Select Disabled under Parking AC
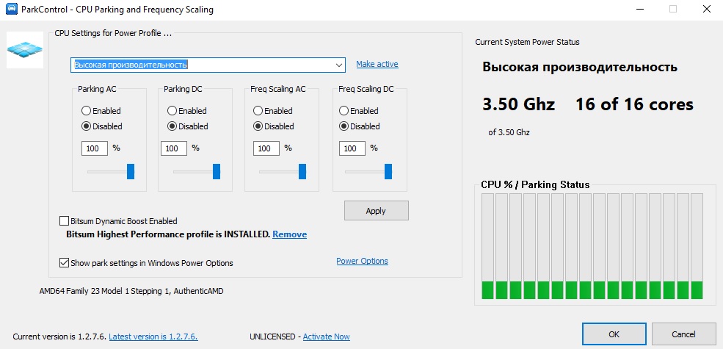Image resolution: width=723 pixels, height=349 pixels. [102, 126]
